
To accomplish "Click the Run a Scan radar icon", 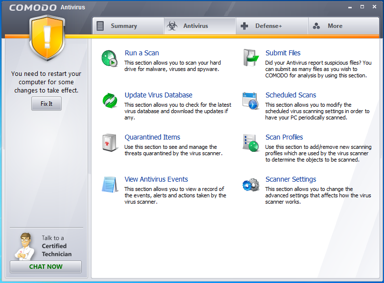I will [x=110, y=58].
